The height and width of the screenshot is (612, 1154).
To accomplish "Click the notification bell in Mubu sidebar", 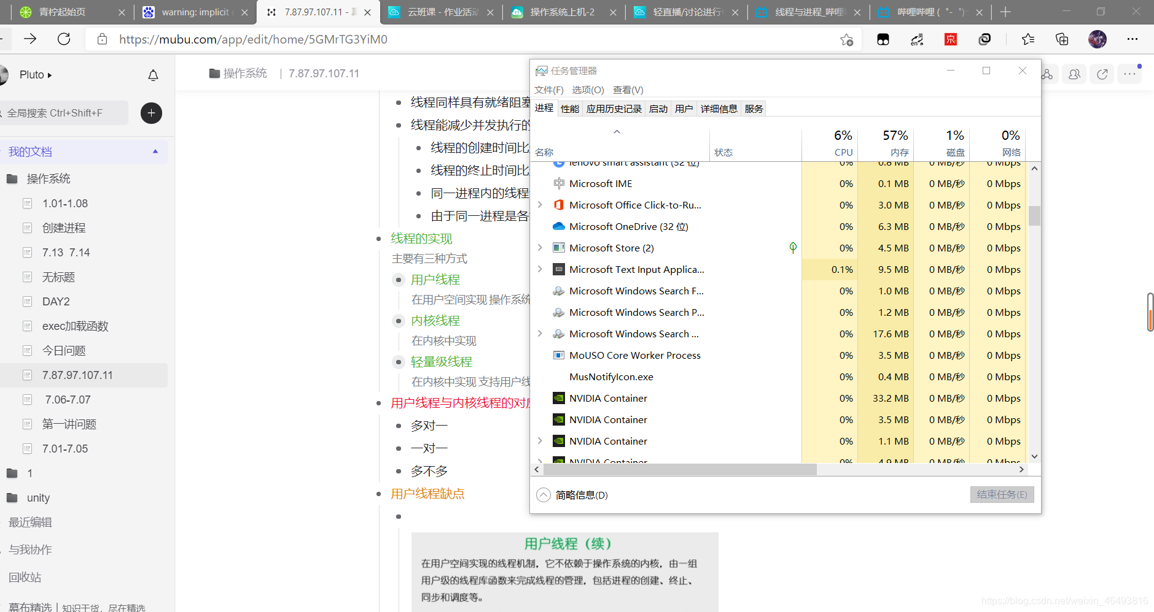I will coord(154,75).
